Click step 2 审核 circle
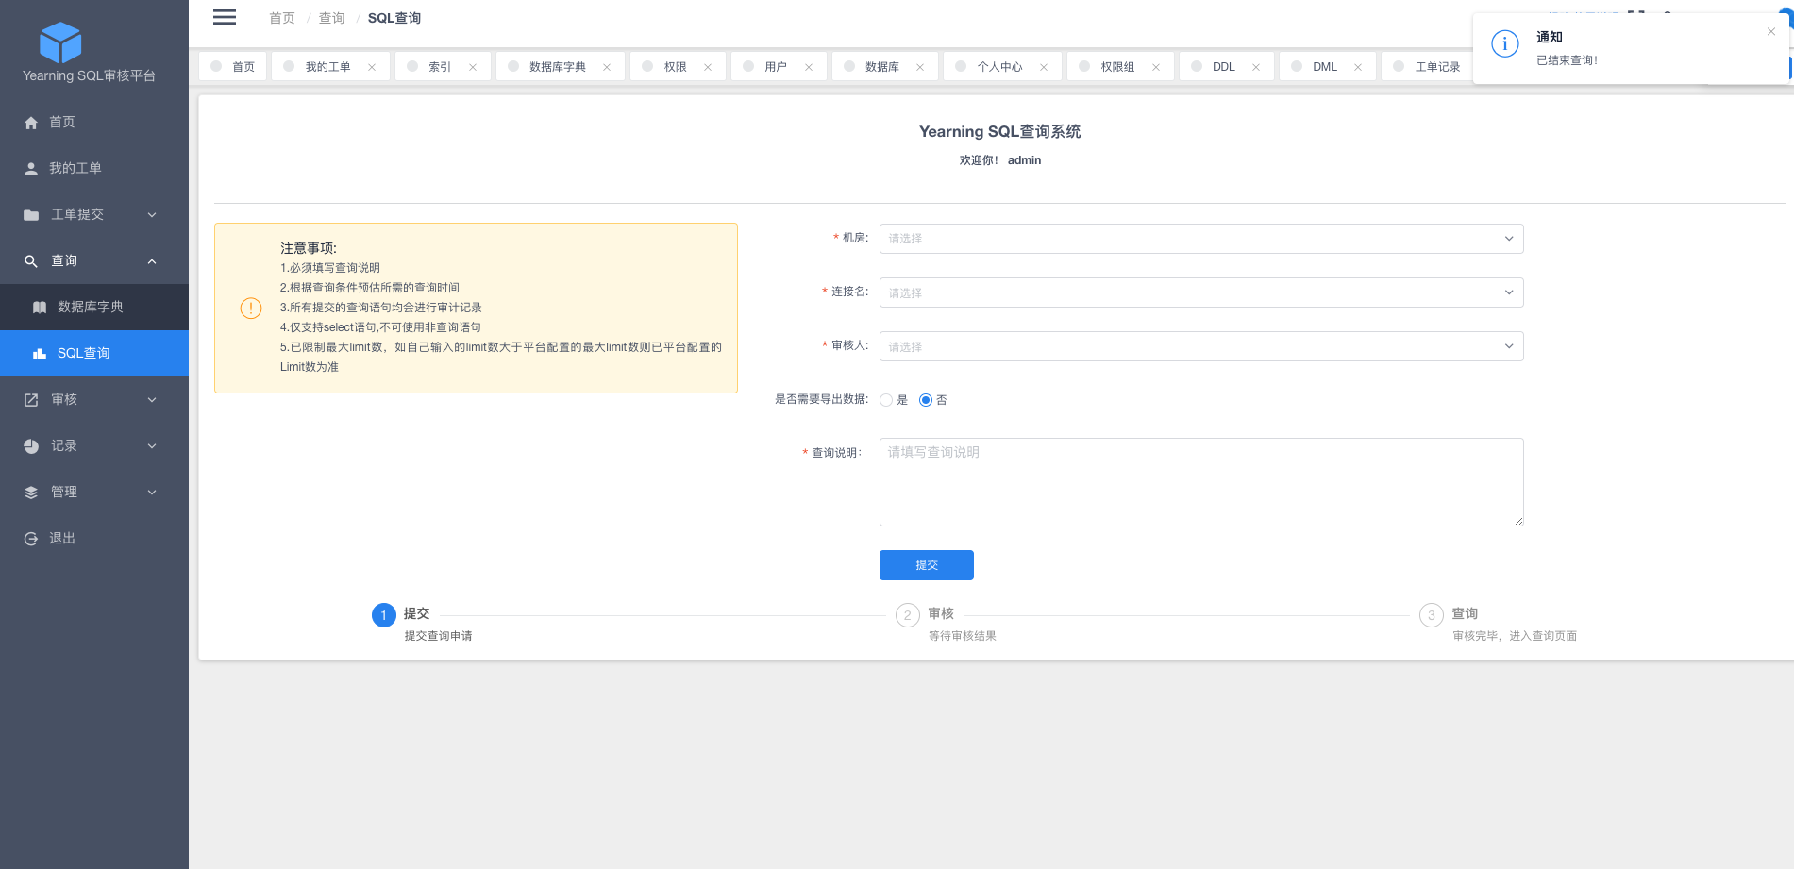The width and height of the screenshot is (1794, 869). pos(908,615)
